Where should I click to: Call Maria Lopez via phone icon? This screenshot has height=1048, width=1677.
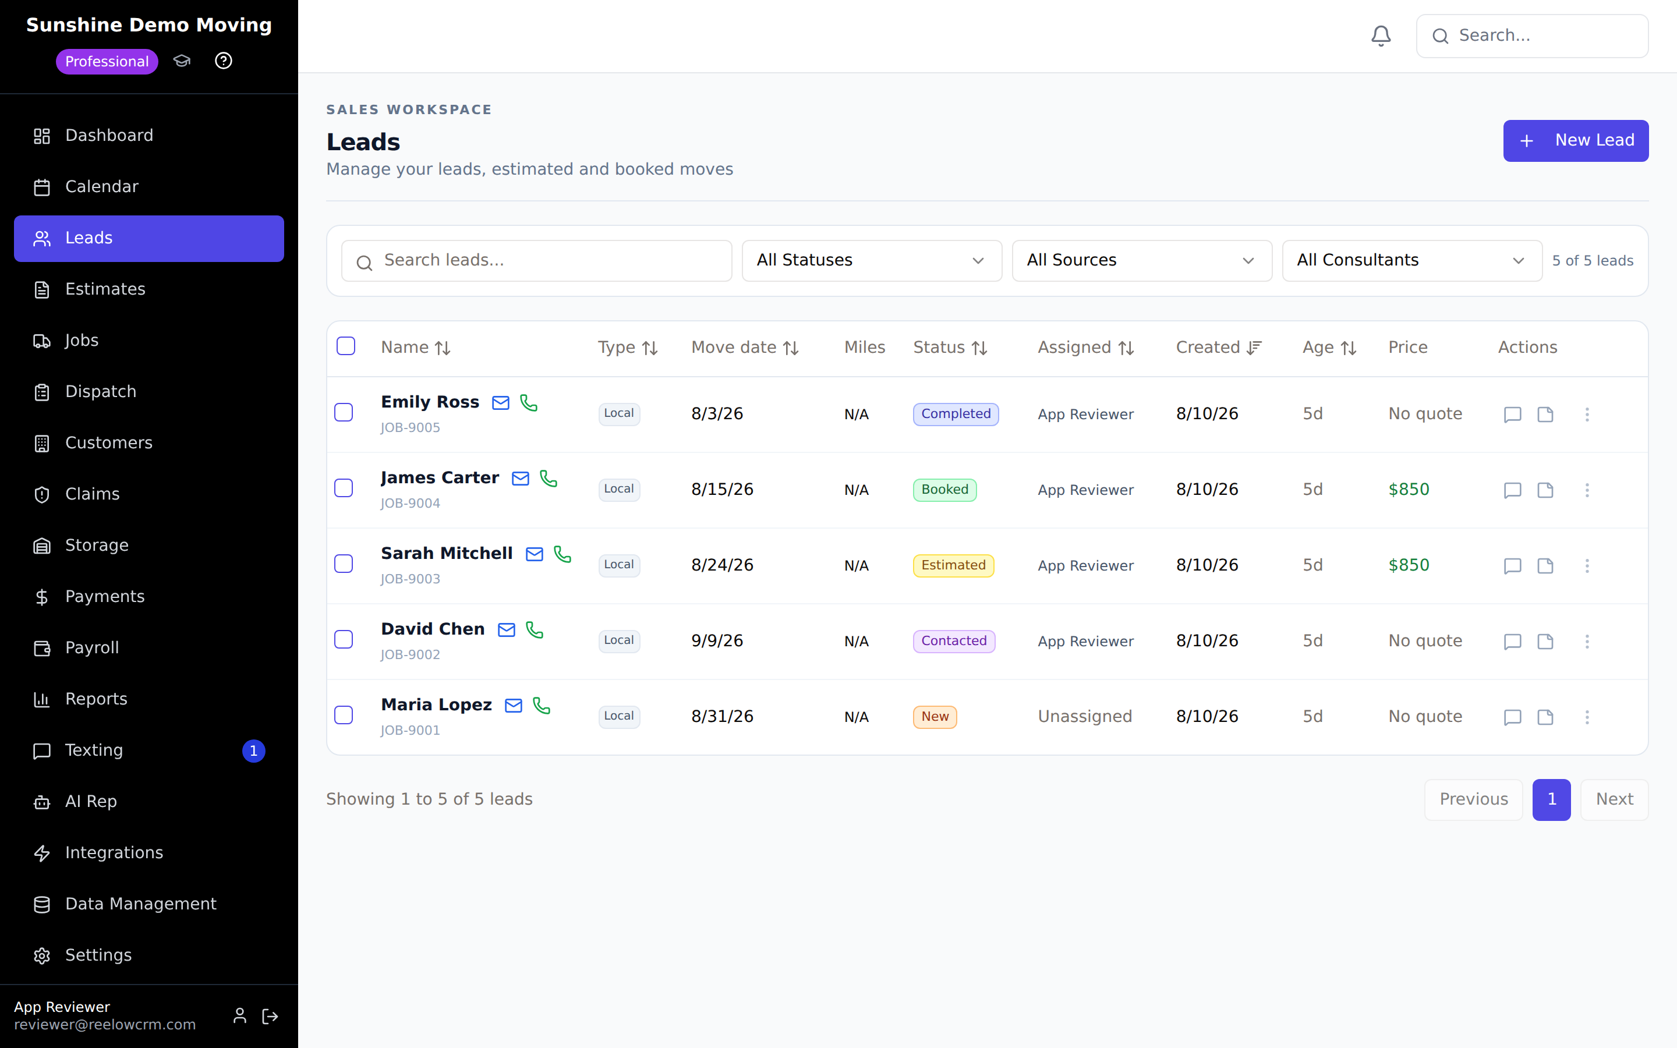(542, 705)
